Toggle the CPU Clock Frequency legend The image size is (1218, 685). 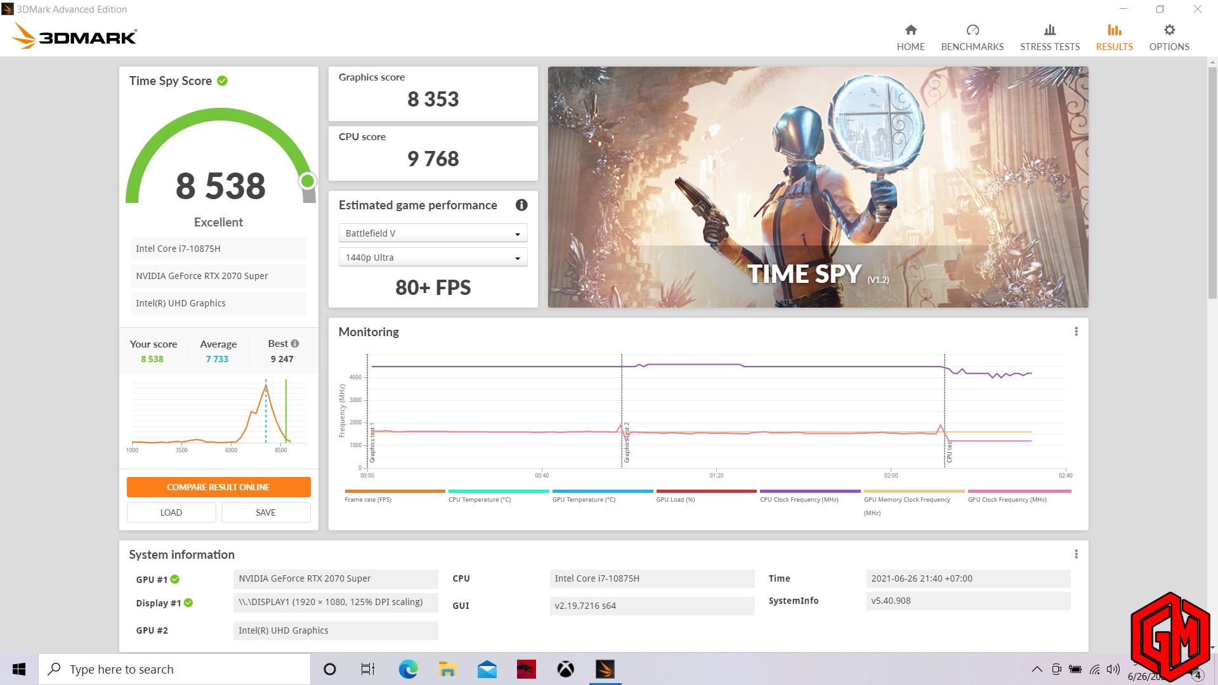pos(810,496)
